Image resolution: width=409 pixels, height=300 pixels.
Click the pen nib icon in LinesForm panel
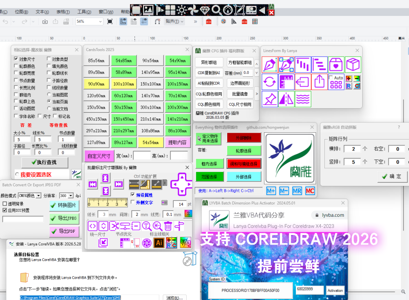pos(269,65)
